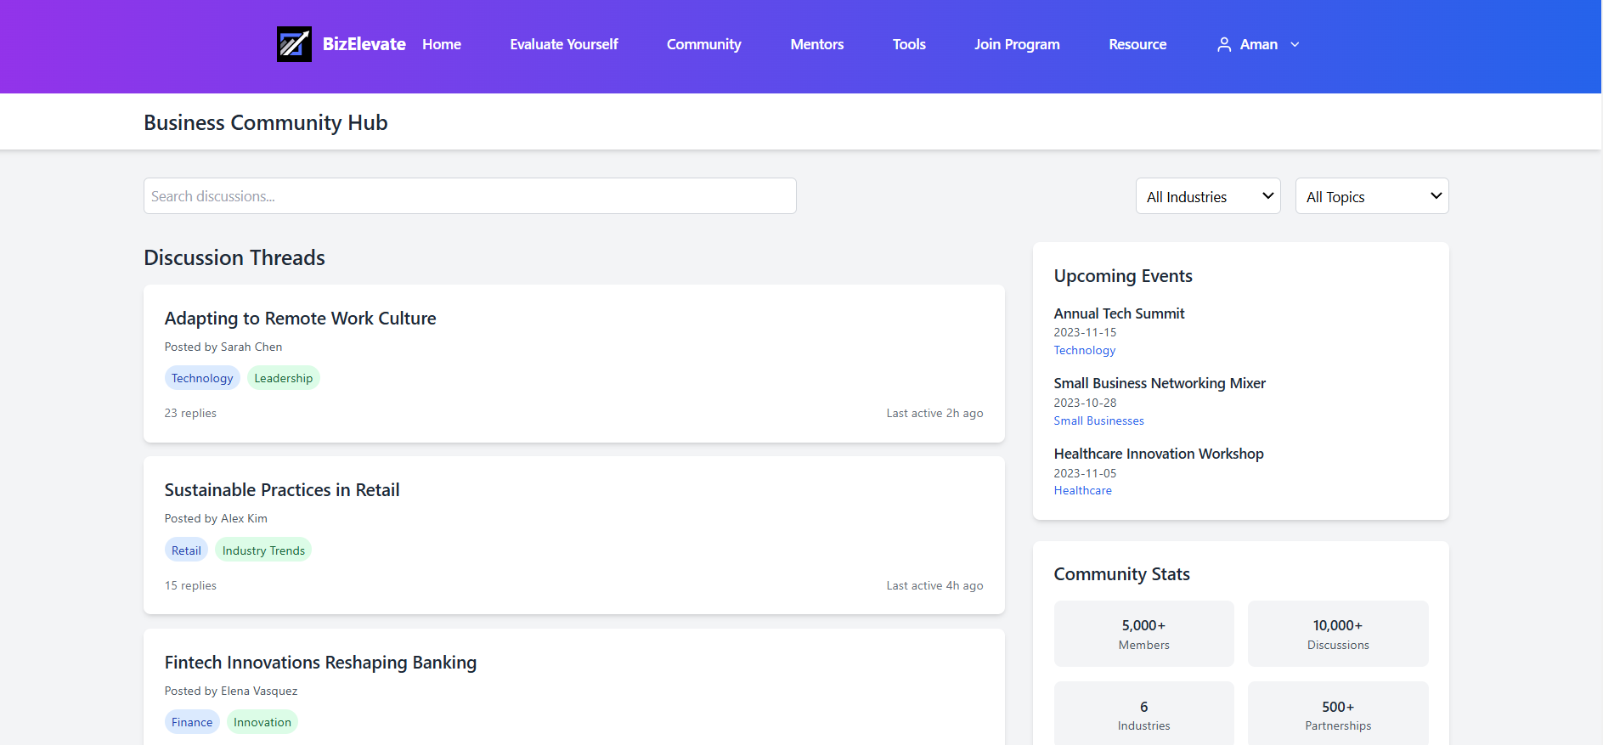The image size is (1603, 745).
Task: Click 'Posted by Alex Kim'
Action: tap(216, 518)
